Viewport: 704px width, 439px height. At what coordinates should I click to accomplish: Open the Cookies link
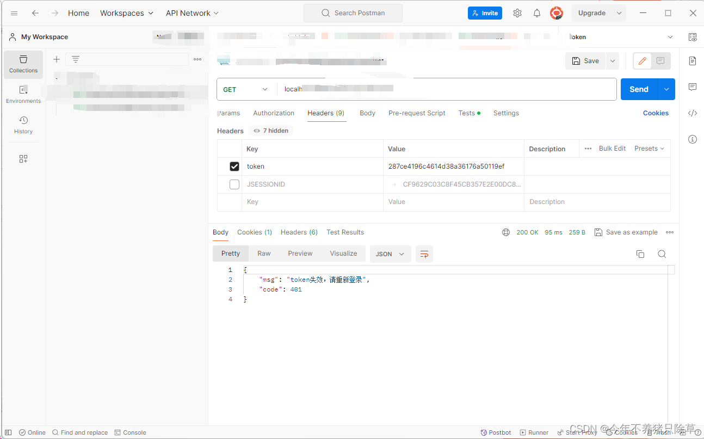coord(656,113)
